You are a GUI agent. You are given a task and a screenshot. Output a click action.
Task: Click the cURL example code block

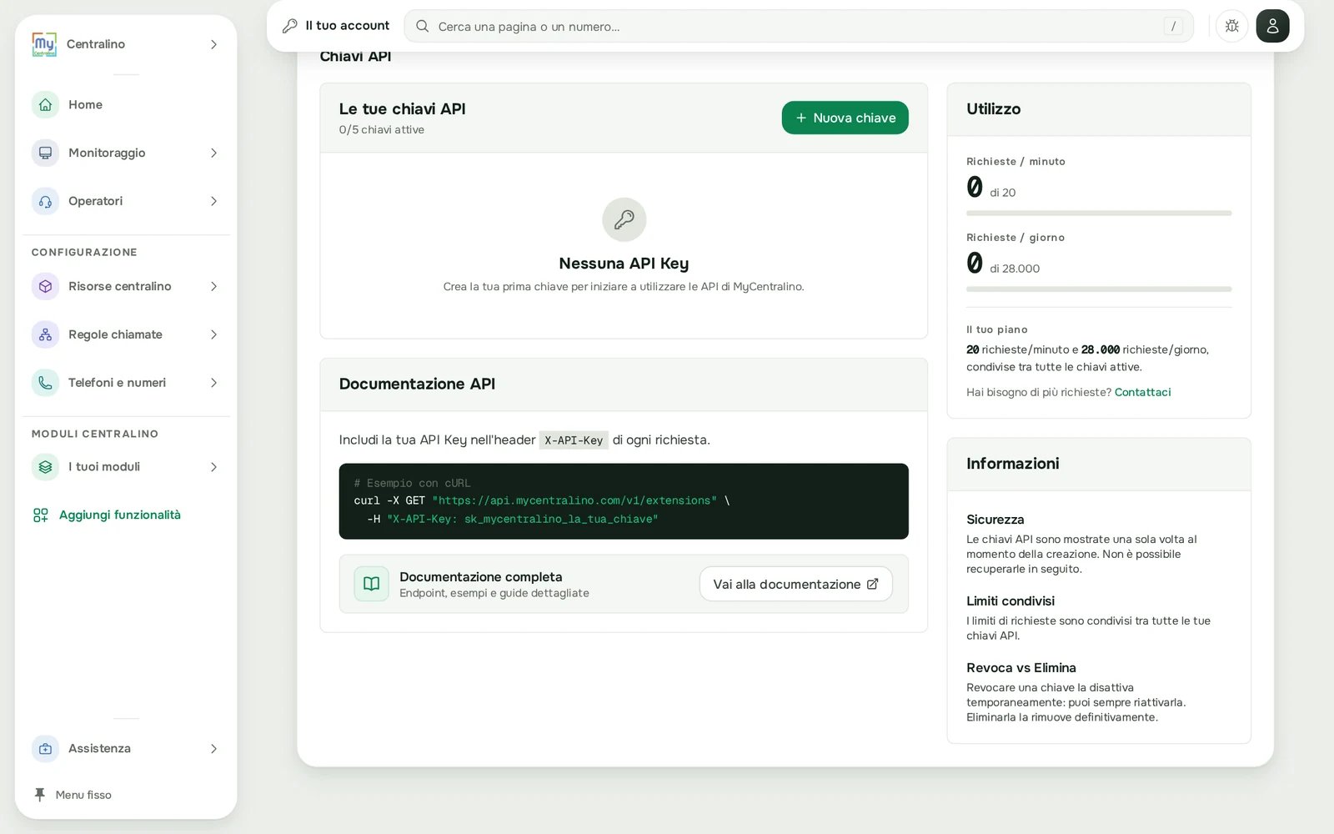pos(624,501)
